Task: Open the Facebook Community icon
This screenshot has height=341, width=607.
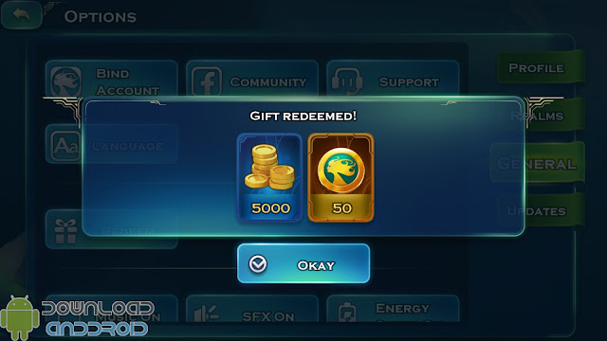Action: [207, 81]
